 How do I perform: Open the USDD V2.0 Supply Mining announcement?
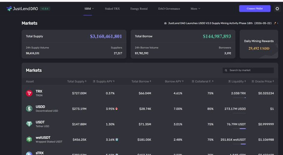click(x=220, y=23)
